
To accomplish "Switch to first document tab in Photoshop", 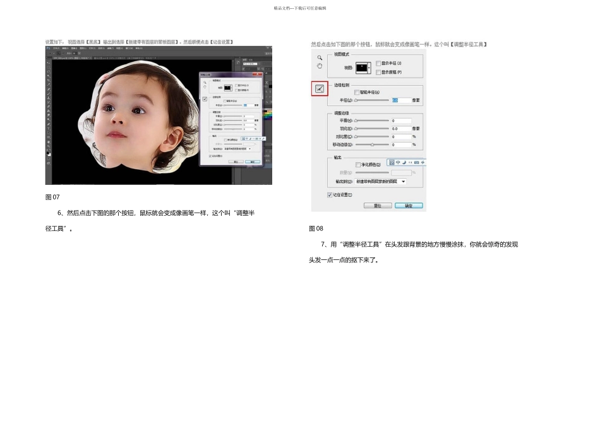I will tap(73, 58).
